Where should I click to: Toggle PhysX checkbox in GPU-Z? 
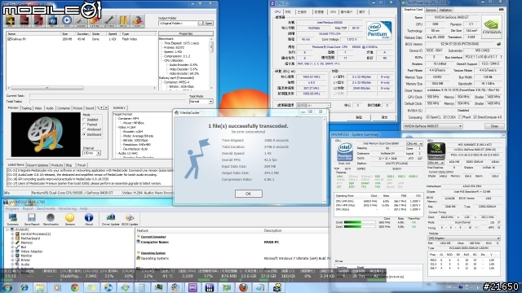tap(460, 117)
